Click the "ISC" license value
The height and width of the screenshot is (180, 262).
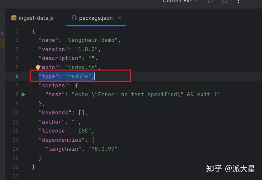click(x=83, y=131)
